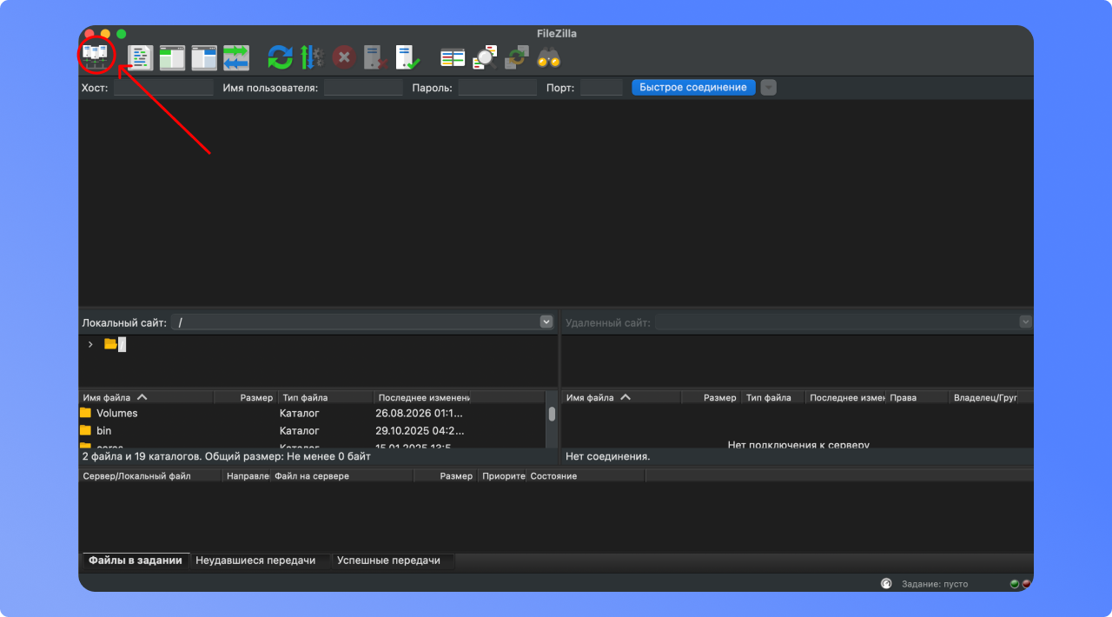Click the Состояние queue column header

[586, 476]
